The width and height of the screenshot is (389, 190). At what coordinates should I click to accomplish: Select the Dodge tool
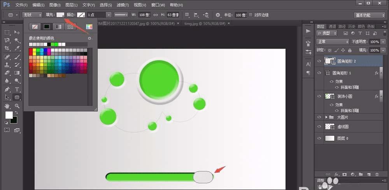click(17, 80)
